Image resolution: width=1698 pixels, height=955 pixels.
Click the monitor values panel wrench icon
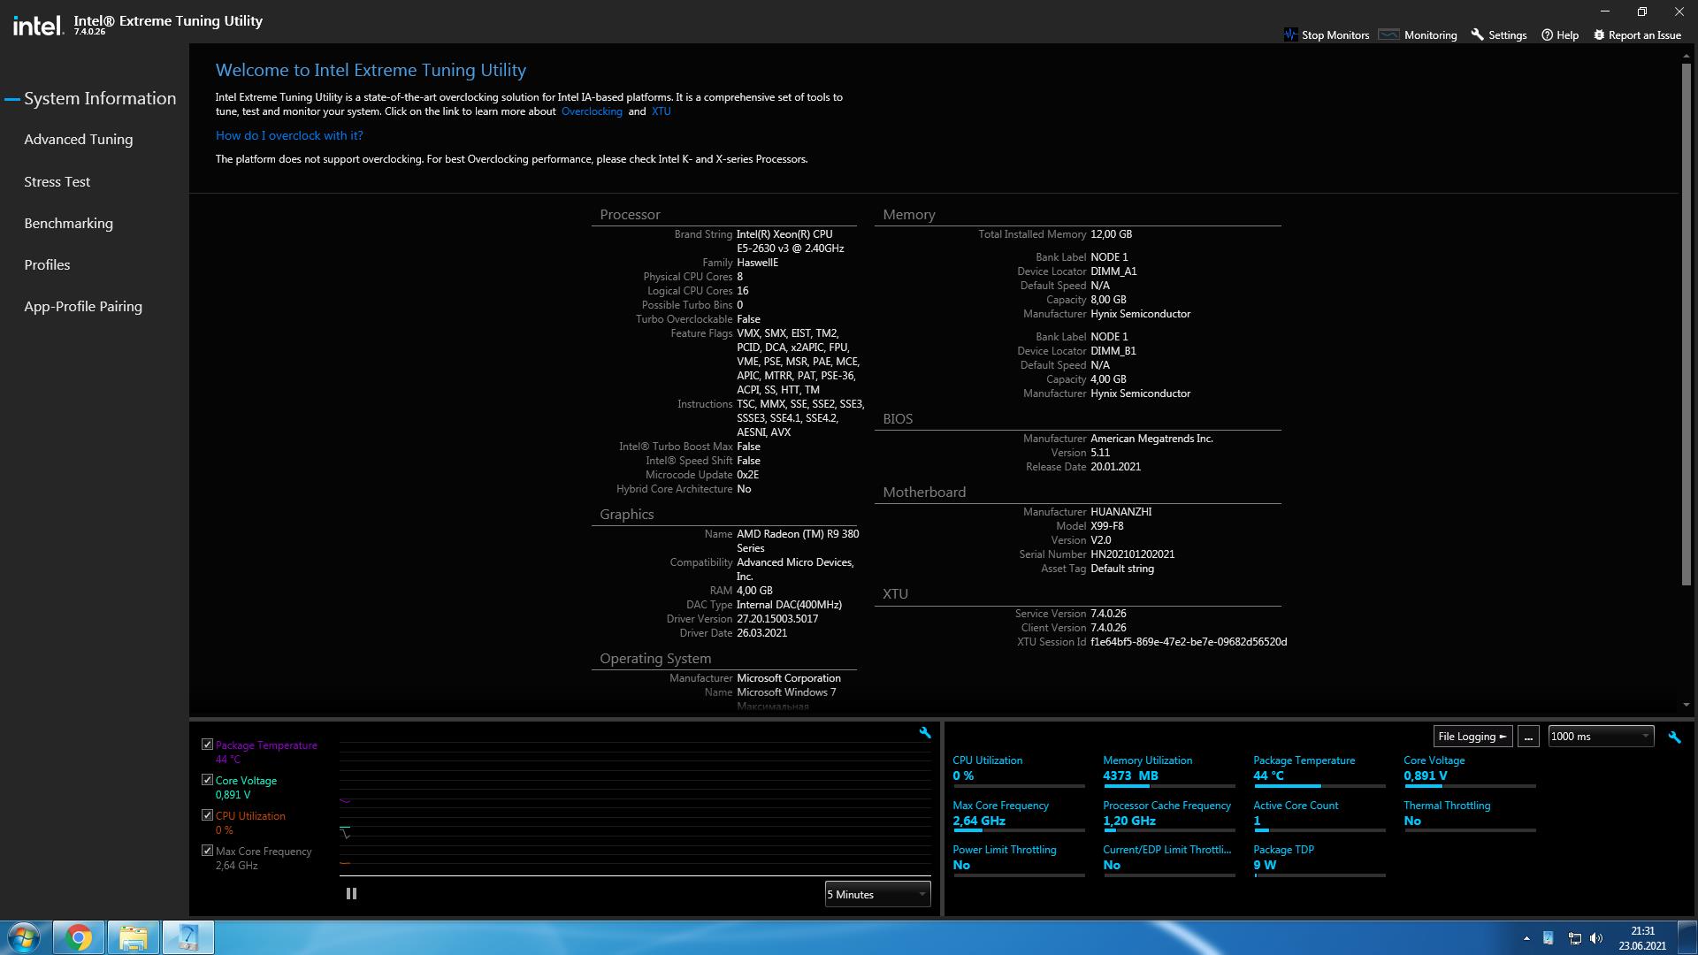coord(1674,737)
